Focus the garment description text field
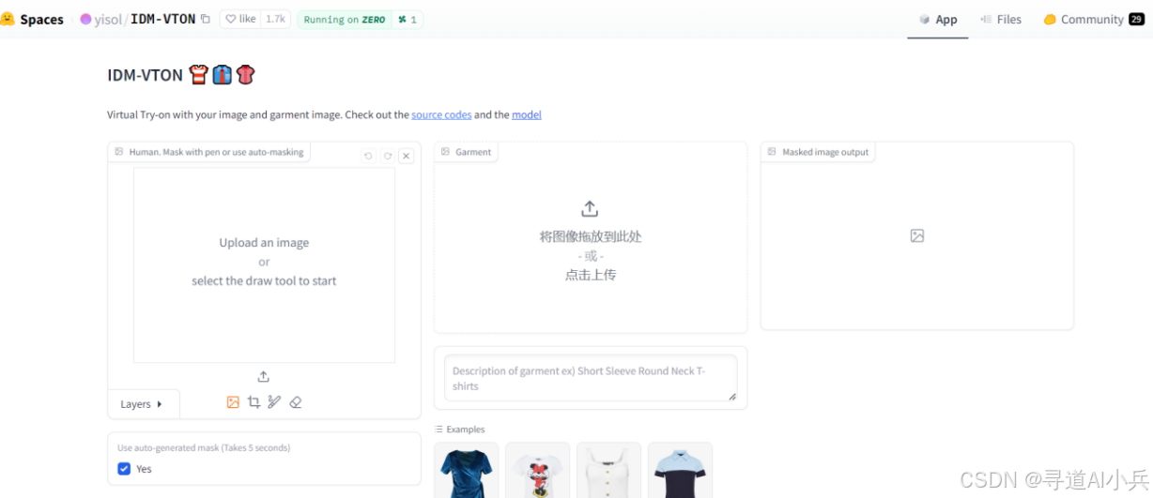This screenshot has width=1153, height=498. (x=591, y=378)
